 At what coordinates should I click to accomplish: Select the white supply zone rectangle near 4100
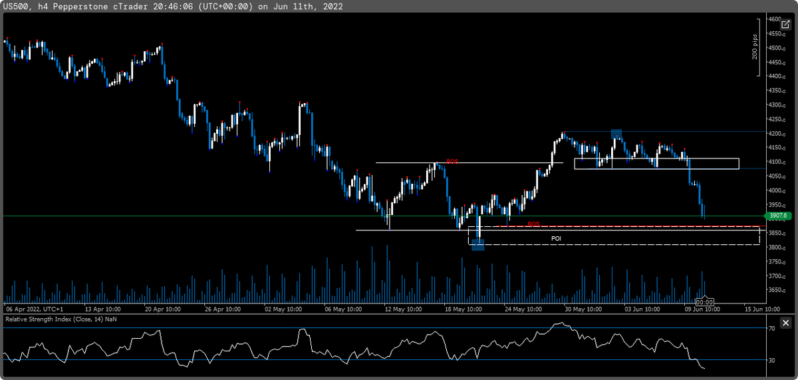point(656,164)
